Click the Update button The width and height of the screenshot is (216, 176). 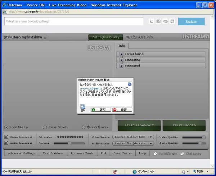tap(192, 22)
